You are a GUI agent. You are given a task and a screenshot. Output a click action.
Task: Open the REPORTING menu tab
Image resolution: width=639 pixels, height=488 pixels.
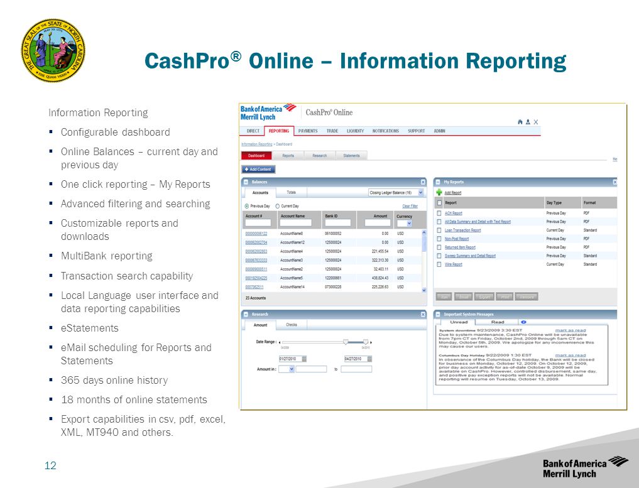(279, 131)
